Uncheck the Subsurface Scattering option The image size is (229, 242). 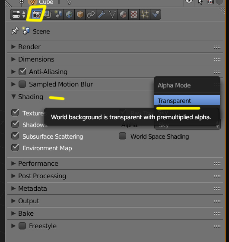tap(15, 136)
